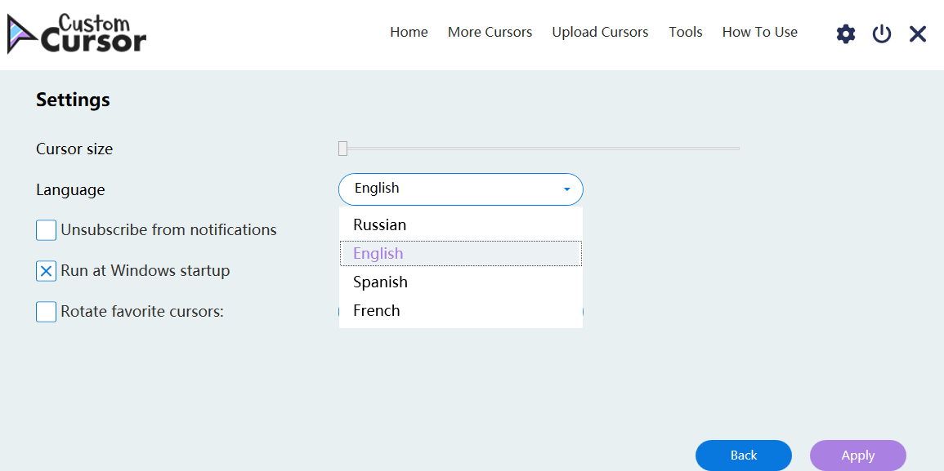Click the Custom Cursor logo
The height and width of the screenshot is (471, 944).
point(76,33)
